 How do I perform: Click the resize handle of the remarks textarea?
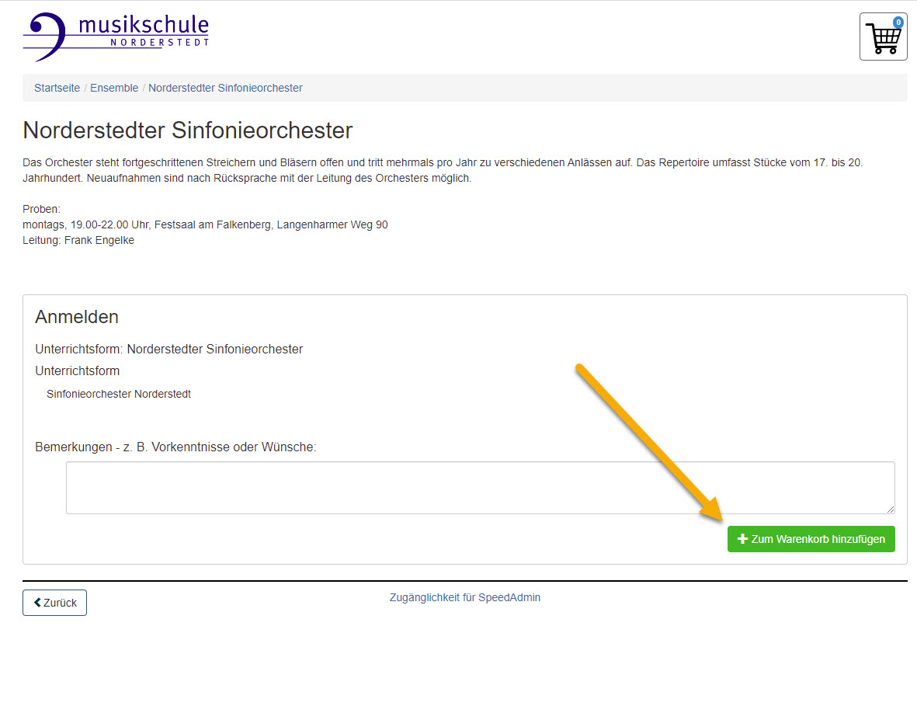pos(890,510)
